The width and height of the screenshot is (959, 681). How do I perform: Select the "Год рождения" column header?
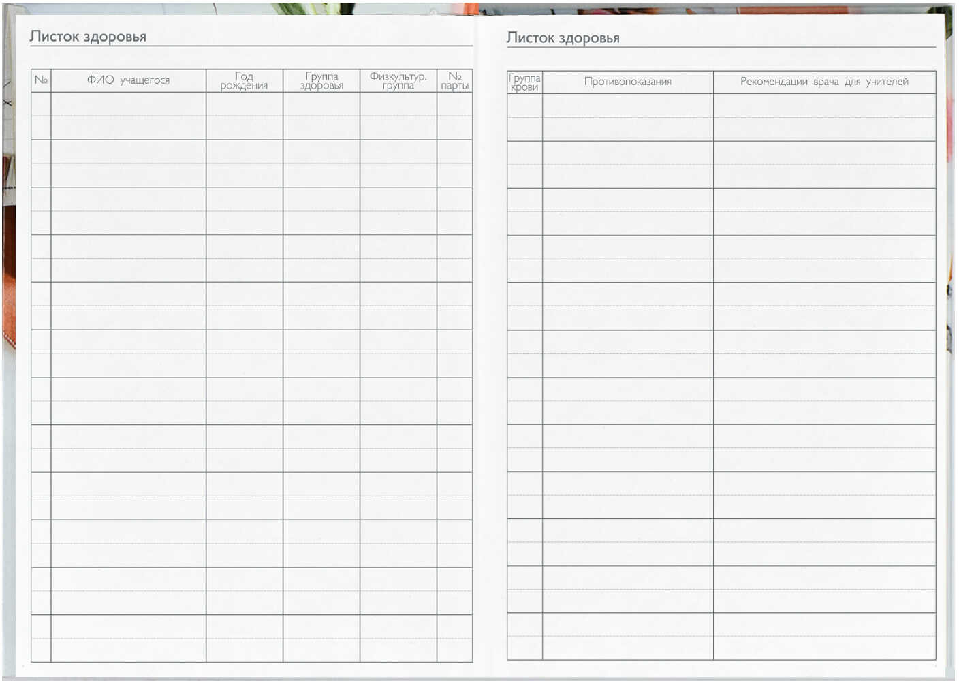point(244,81)
